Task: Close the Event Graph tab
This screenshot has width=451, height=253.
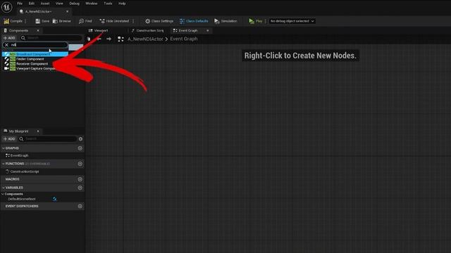Action: pyautogui.click(x=208, y=30)
